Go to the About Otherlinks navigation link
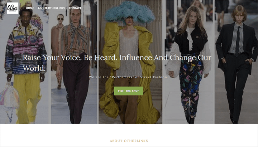Viewport: 258px width, 147px height. click(x=51, y=8)
